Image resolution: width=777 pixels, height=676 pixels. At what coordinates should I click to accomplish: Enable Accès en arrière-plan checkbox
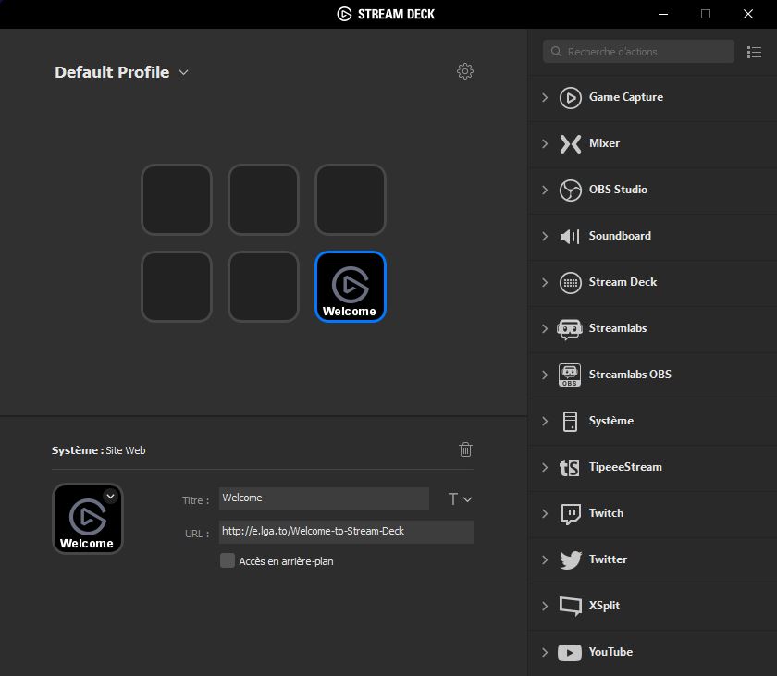[x=228, y=560]
